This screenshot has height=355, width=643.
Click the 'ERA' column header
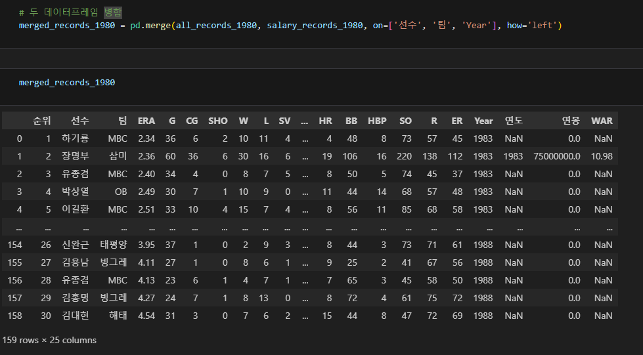point(146,121)
